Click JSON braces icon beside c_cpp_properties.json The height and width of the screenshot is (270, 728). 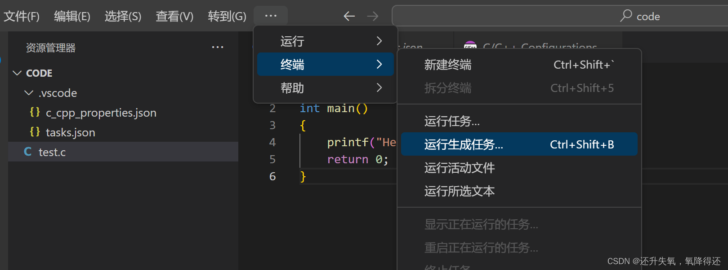tap(35, 112)
